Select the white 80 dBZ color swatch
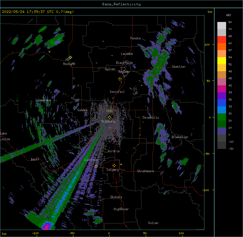 click(222, 26)
